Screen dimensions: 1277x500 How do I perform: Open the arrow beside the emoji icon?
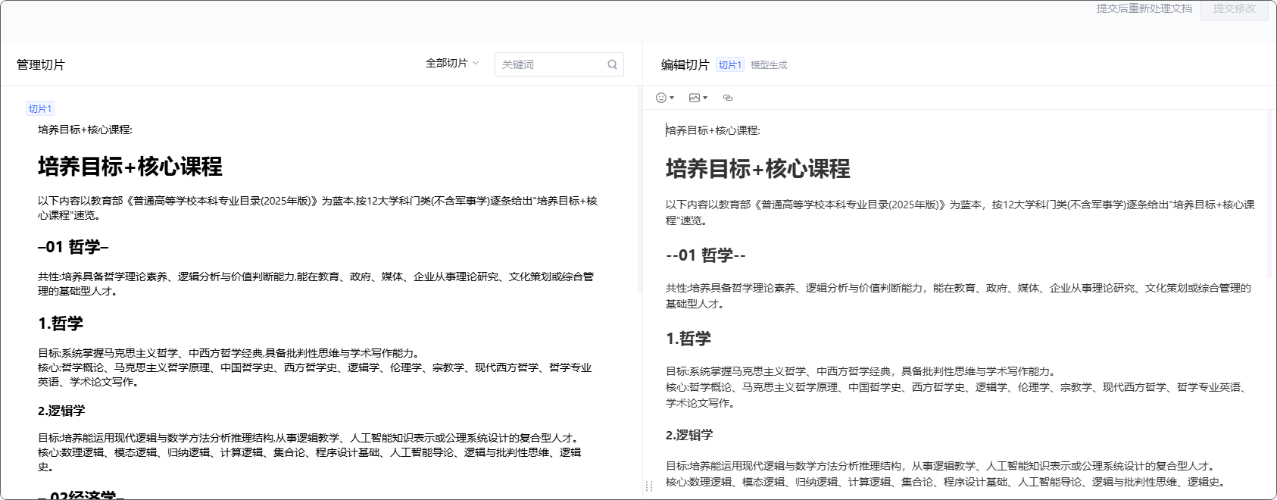coord(672,98)
